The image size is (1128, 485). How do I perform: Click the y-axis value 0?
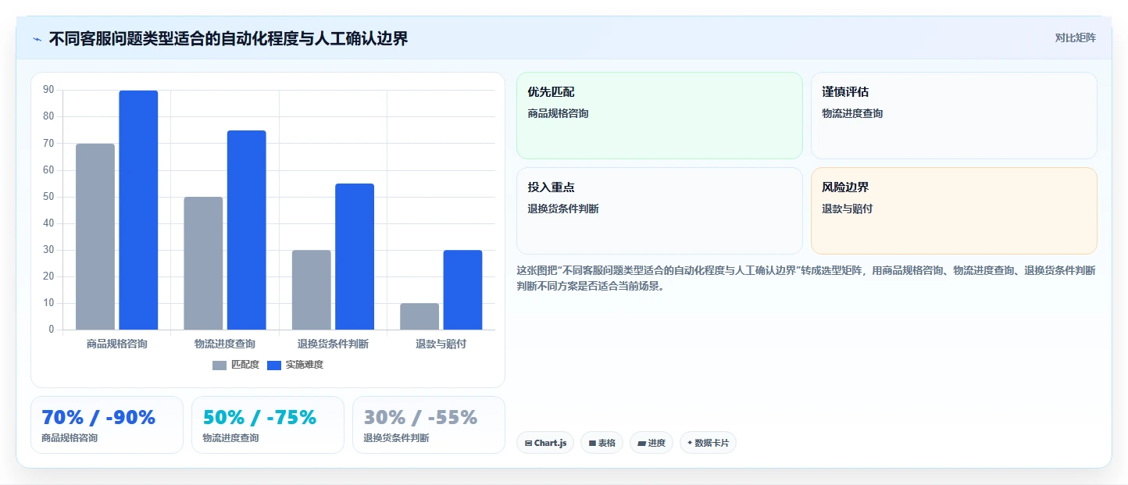[x=52, y=330]
